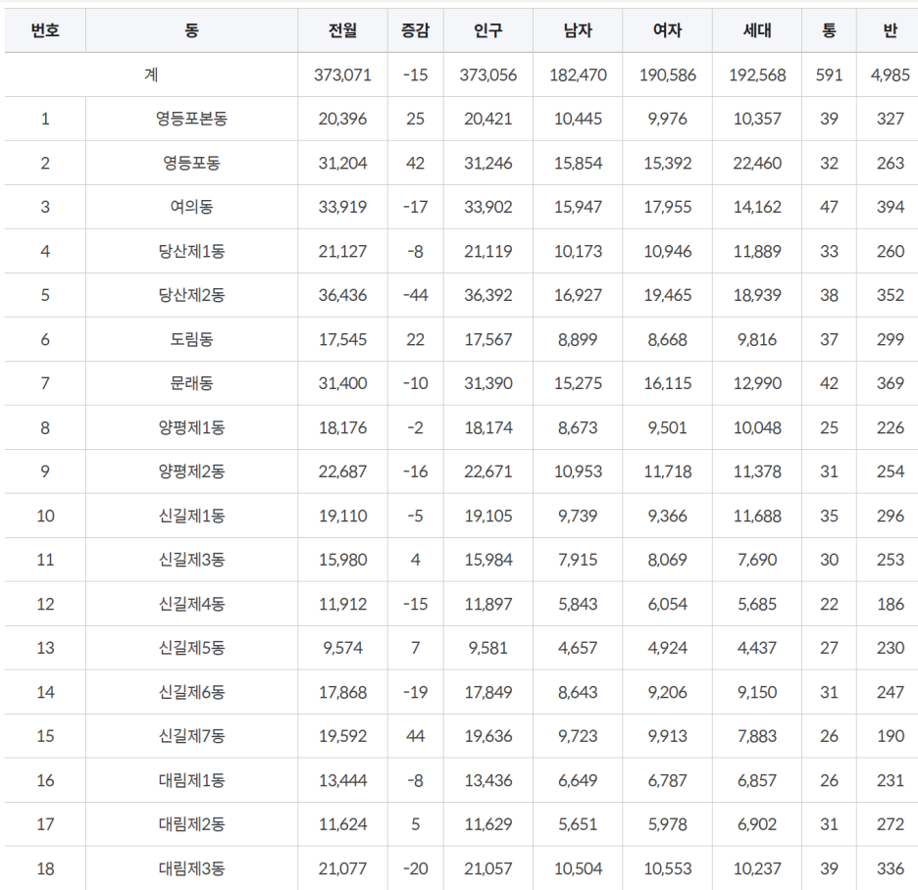Click total male count 182,470

578,74
